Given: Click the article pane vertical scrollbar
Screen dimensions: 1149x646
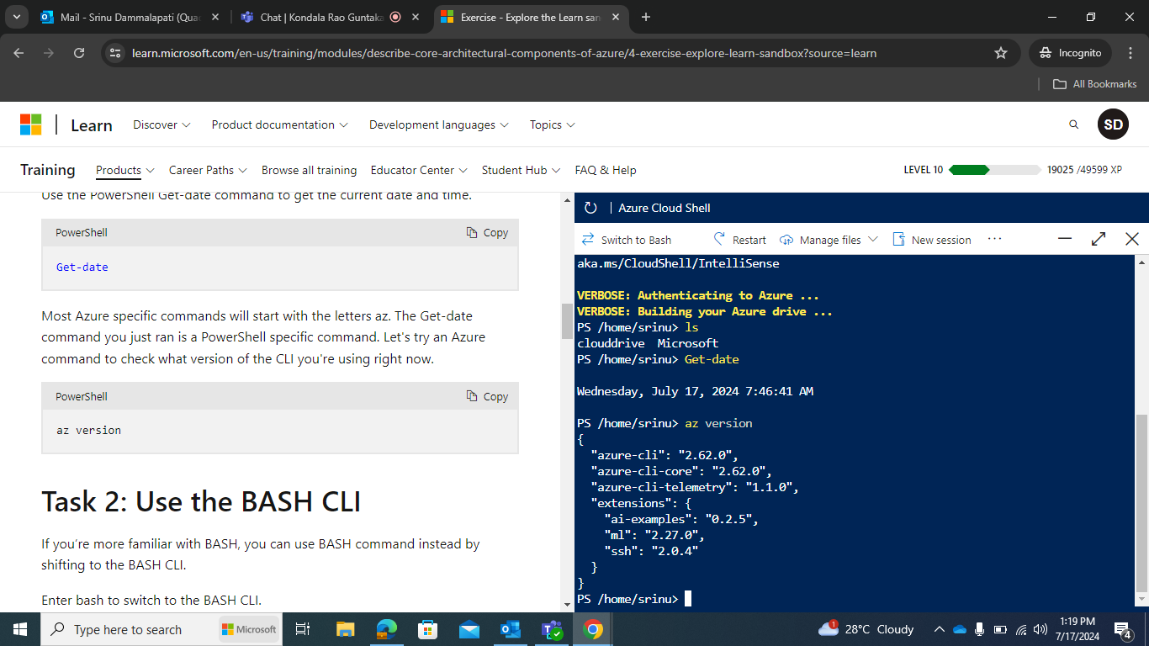Looking at the screenshot, I should pos(567,320).
